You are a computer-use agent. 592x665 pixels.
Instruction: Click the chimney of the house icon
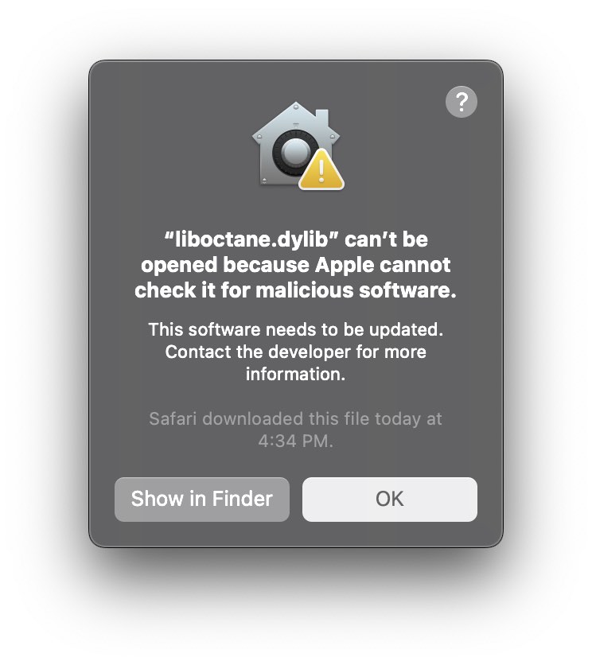pos(322,118)
